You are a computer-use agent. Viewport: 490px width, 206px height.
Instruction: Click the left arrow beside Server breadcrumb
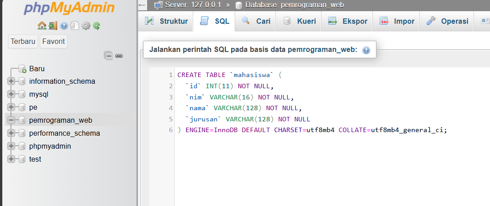click(x=142, y=5)
